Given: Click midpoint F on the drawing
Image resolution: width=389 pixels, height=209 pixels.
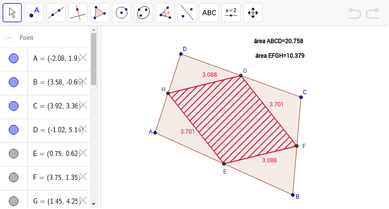Looking at the screenshot, I should pyautogui.click(x=297, y=146).
